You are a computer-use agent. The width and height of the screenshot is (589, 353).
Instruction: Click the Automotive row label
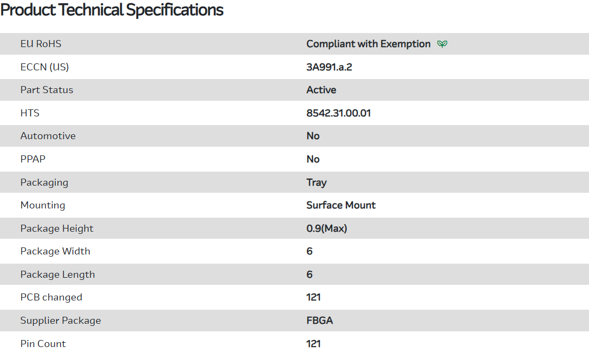coord(48,136)
